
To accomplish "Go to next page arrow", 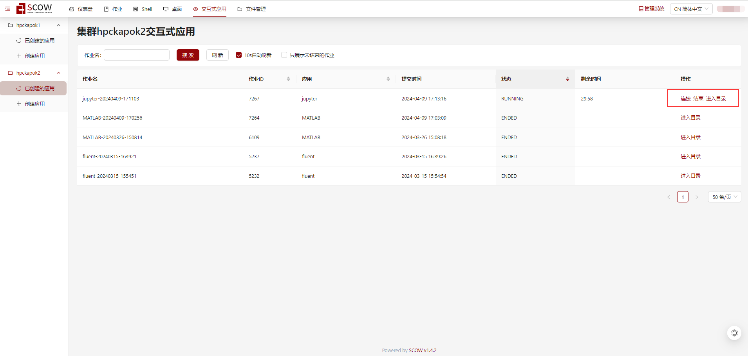I will (697, 197).
